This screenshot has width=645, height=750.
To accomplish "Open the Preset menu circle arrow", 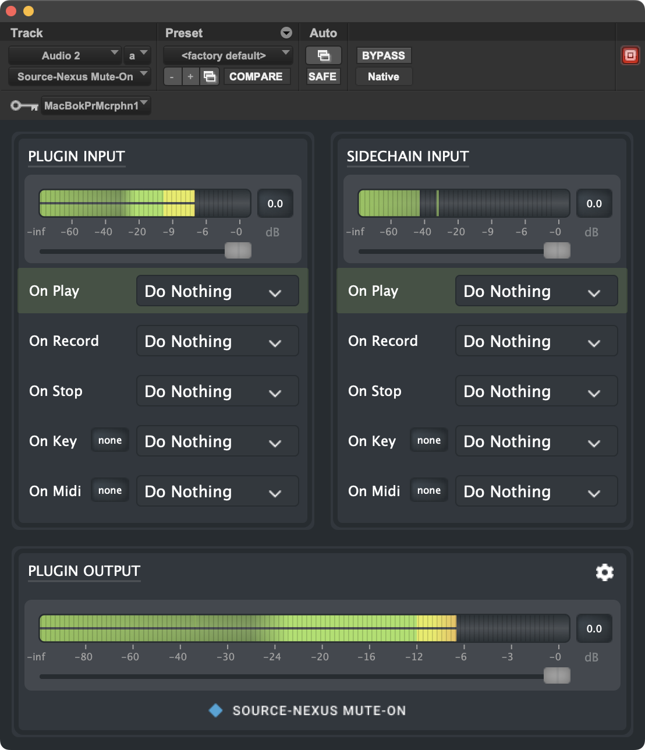I will [286, 33].
